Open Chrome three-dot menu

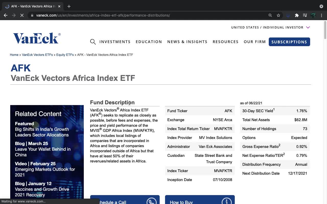tap(322, 15)
